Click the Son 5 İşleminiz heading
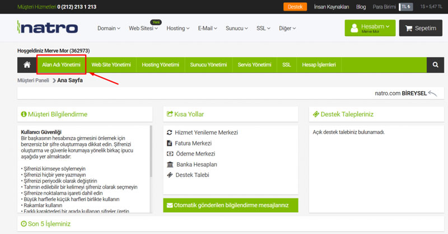The image size is (448, 234). 49,224
